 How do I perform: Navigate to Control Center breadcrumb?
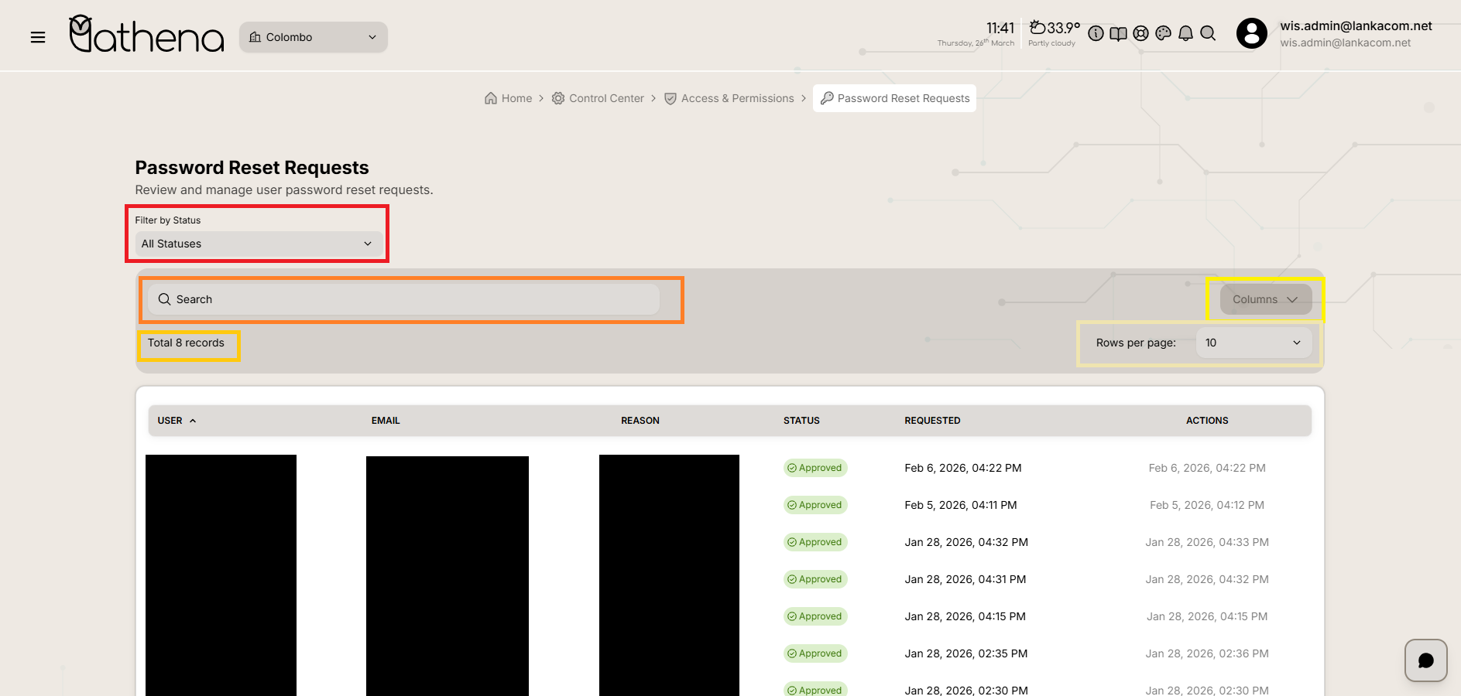[598, 98]
